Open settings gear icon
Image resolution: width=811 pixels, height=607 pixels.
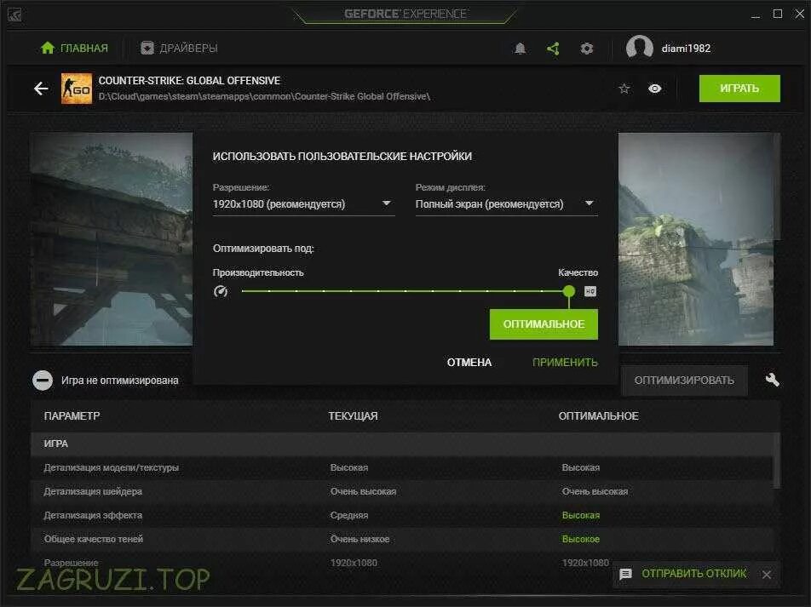[586, 49]
